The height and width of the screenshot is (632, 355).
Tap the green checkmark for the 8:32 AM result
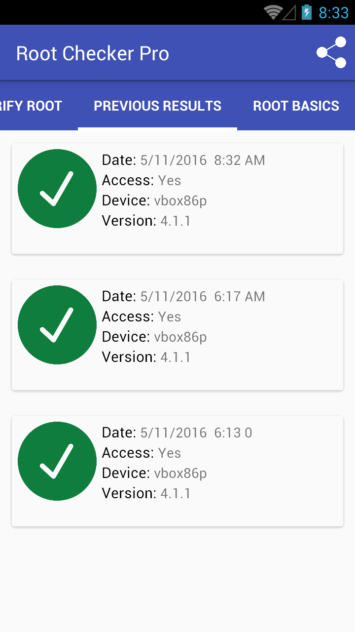[x=57, y=189]
